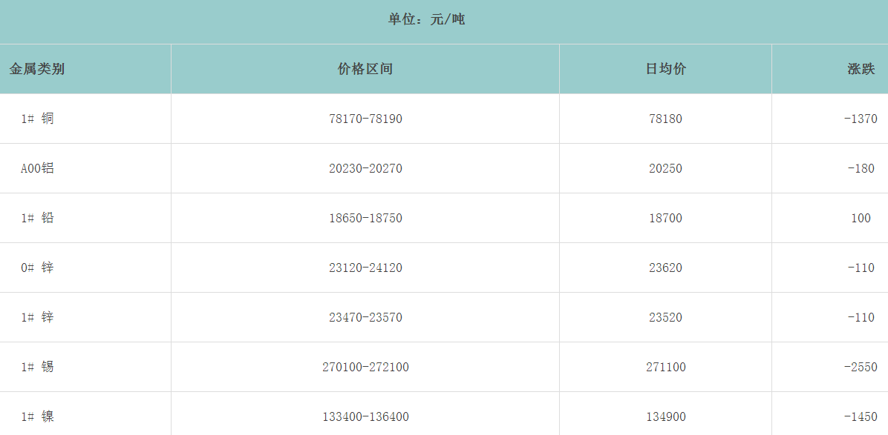Click the 日均价 column header
Screen dimensions: 888x435
tap(665, 69)
